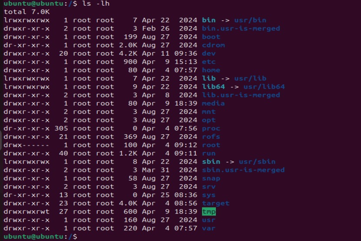Click the 'ls -lh' command text
This screenshot has height=241, width=361.
click(96, 3)
